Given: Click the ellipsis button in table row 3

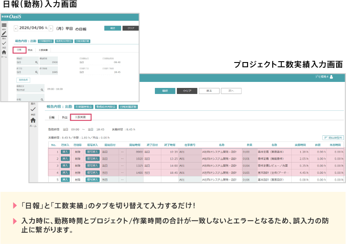Looking at the screenshot, I should click(x=123, y=166).
